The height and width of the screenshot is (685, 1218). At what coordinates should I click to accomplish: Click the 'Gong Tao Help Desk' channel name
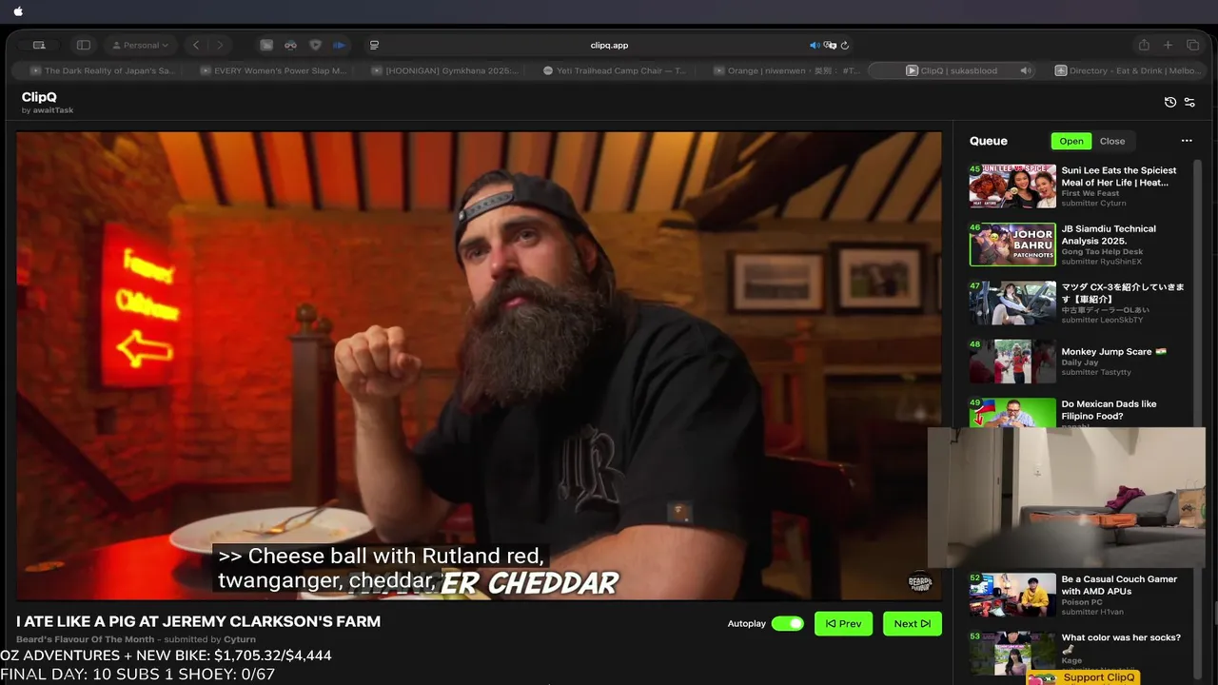coord(1102,252)
